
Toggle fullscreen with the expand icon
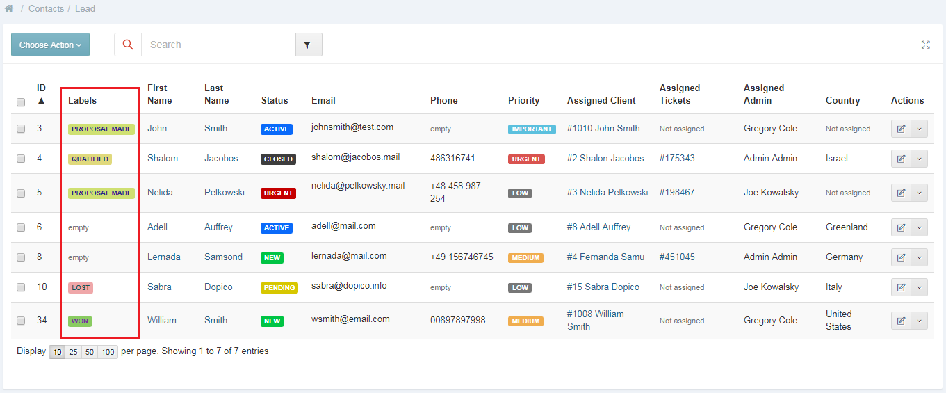pos(925,45)
